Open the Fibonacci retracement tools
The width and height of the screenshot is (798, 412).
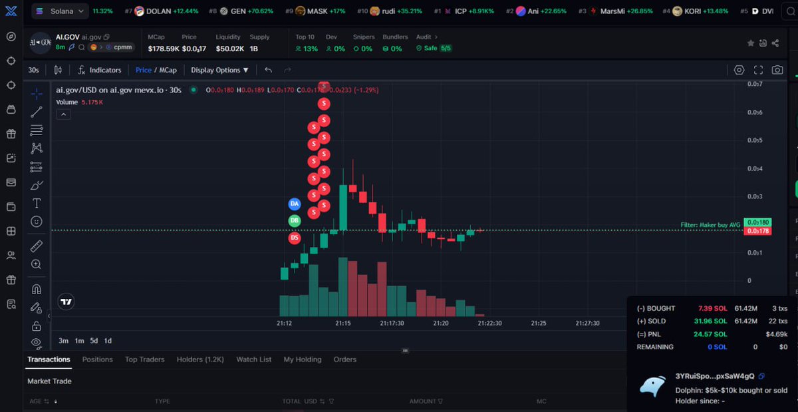(x=37, y=130)
